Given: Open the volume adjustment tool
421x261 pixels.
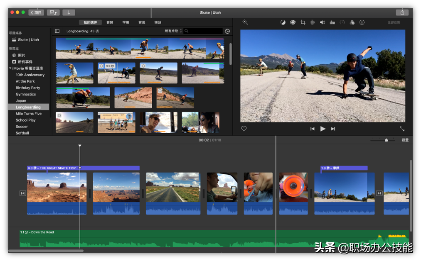Looking at the screenshot, I should [322, 22].
